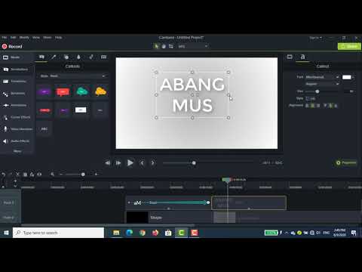
Task: Pick the white rectangle callout thumbnail
Action: [81, 110]
